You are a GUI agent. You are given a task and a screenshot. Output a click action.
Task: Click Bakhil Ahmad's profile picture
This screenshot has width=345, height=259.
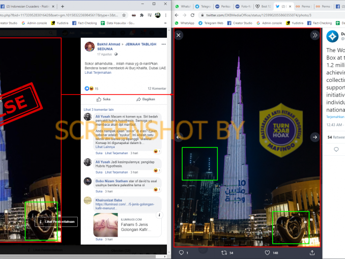(90, 47)
